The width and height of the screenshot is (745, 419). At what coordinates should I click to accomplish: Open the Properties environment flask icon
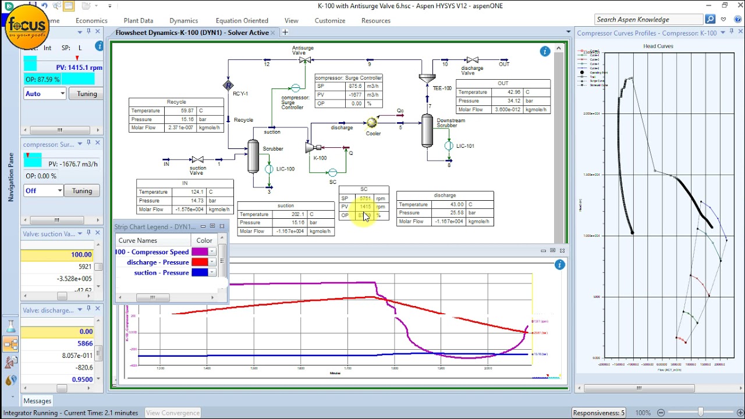coord(10,327)
